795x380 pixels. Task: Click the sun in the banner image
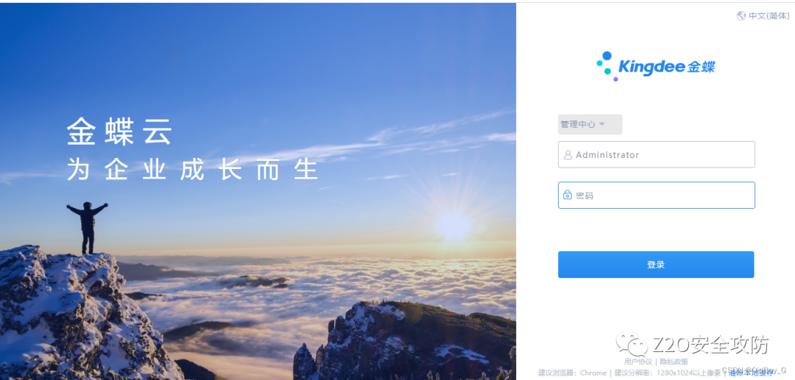pos(453,226)
